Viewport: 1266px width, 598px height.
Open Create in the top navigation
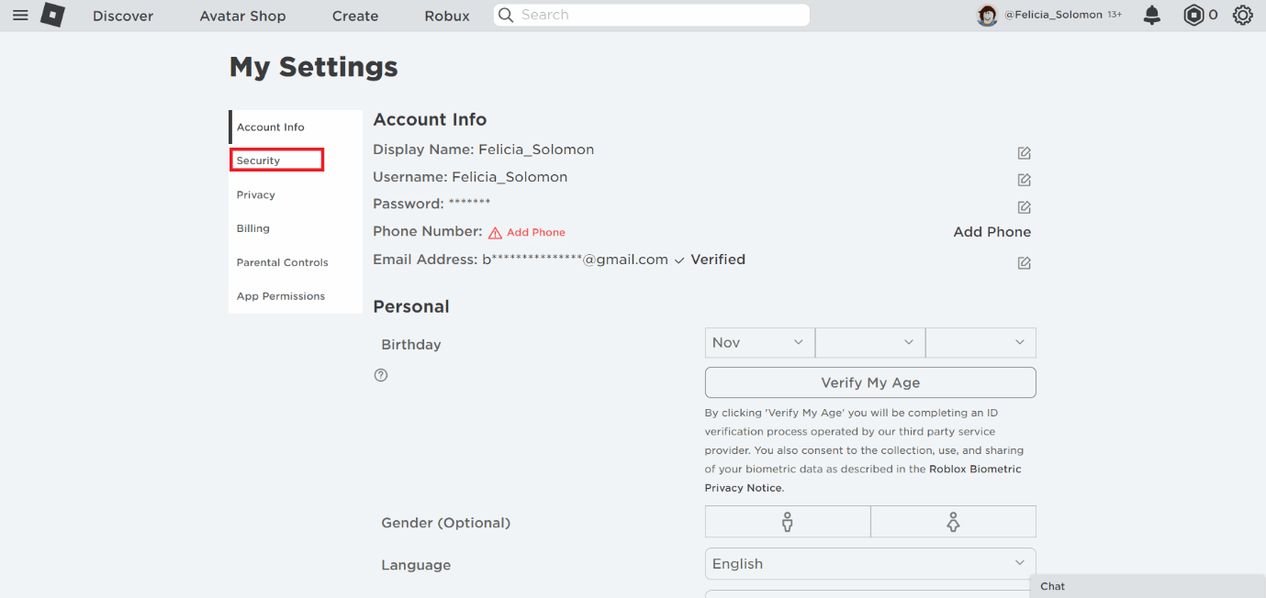(355, 16)
